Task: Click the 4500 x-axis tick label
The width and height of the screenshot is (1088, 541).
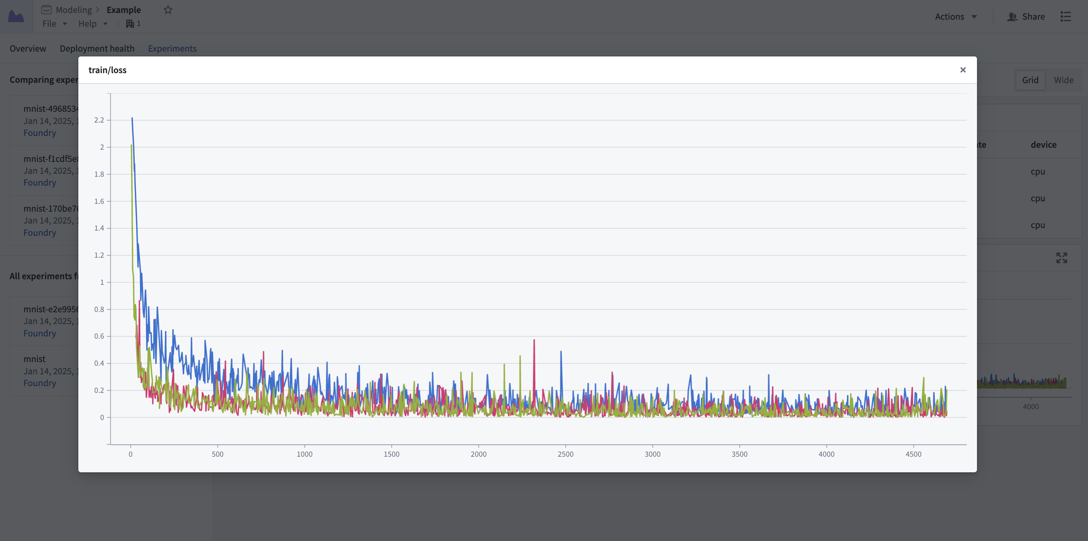Action: [913, 454]
